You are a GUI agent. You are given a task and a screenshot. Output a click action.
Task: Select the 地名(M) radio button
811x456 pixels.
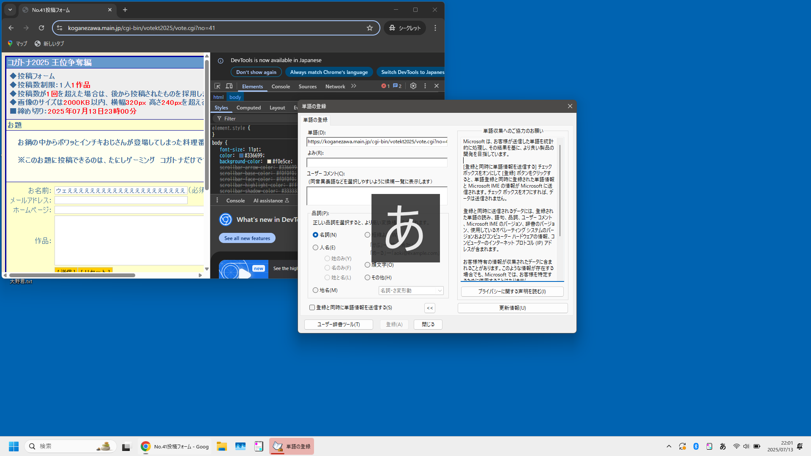315,290
